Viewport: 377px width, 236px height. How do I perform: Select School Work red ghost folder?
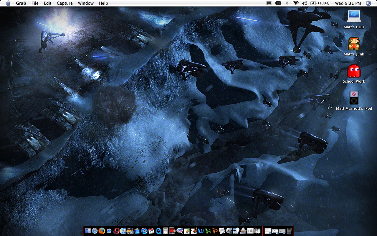[x=354, y=74]
